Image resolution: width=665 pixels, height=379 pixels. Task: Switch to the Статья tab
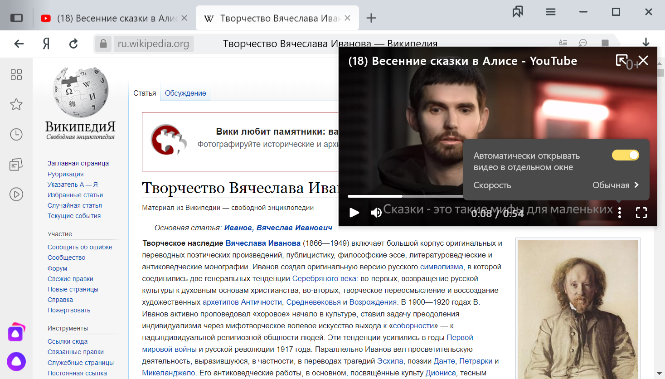coord(145,93)
